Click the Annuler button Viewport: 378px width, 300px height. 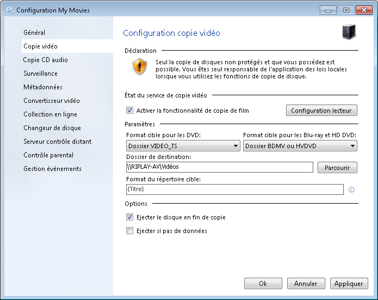[x=306, y=283]
